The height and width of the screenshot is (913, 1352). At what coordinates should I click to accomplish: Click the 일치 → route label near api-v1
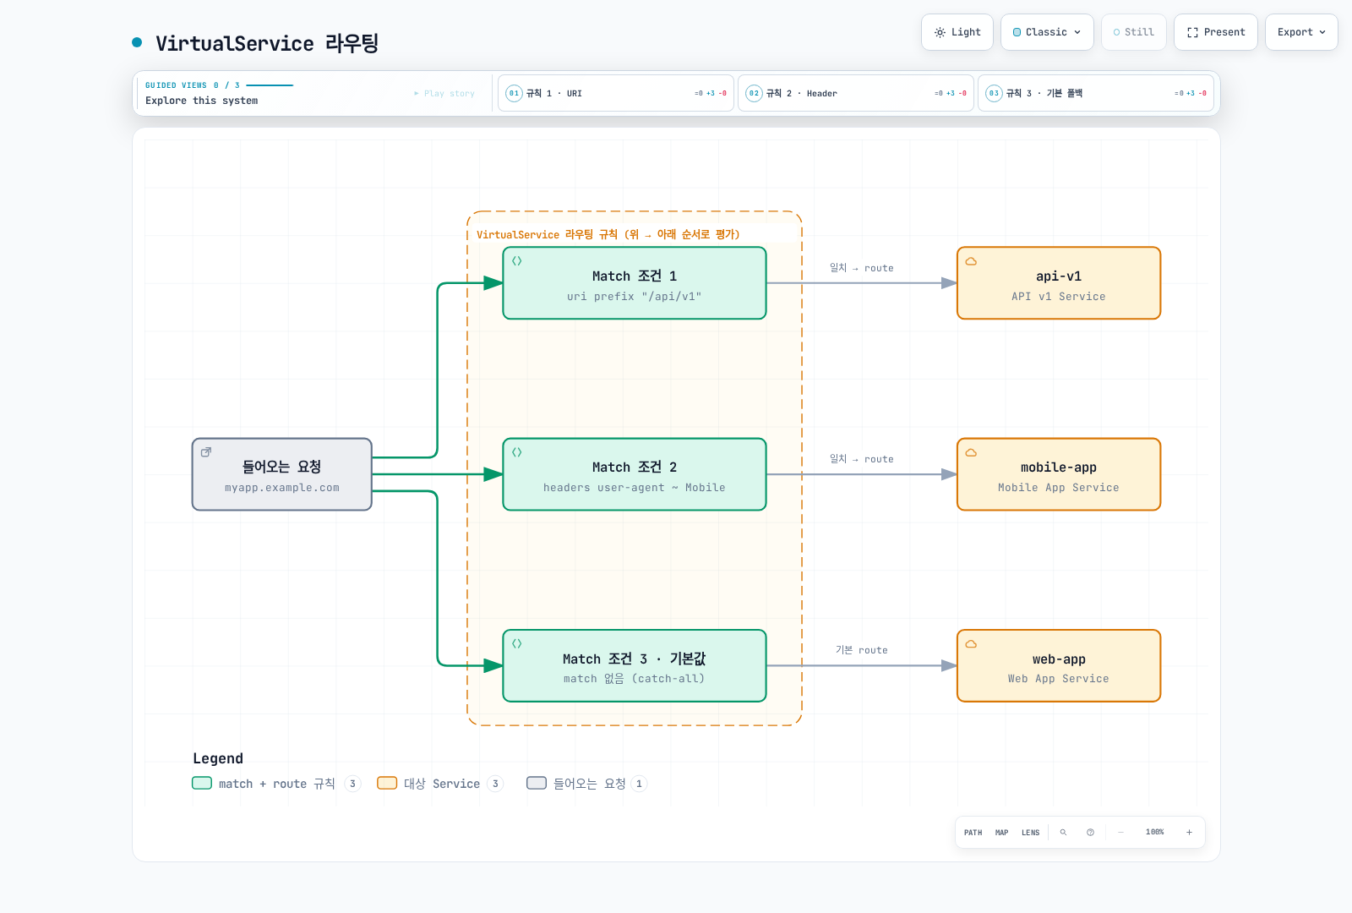(x=862, y=268)
